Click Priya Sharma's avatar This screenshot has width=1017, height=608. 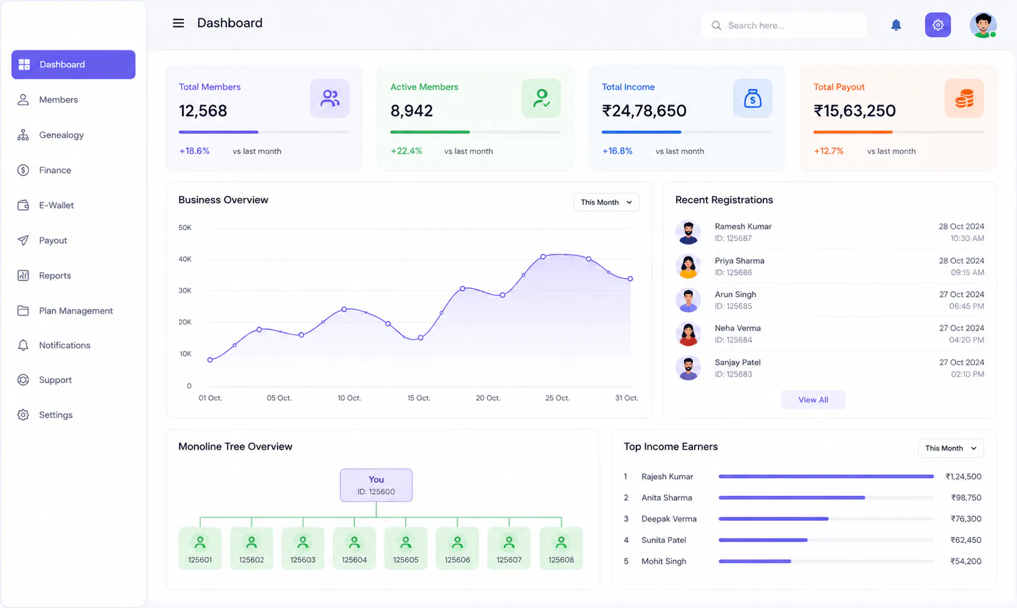click(688, 266)
